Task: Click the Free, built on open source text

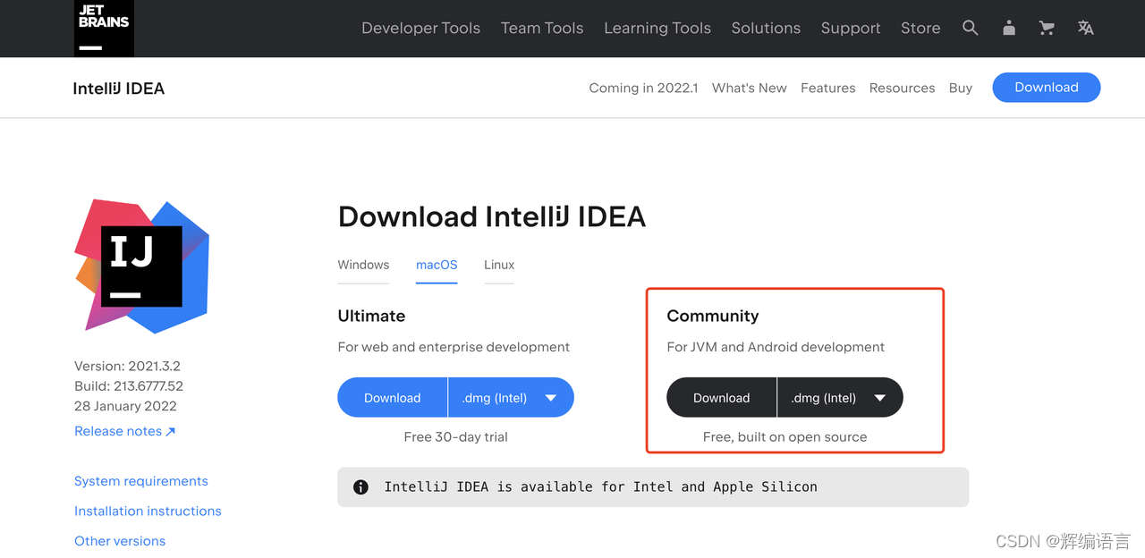Action: (785, 437)
